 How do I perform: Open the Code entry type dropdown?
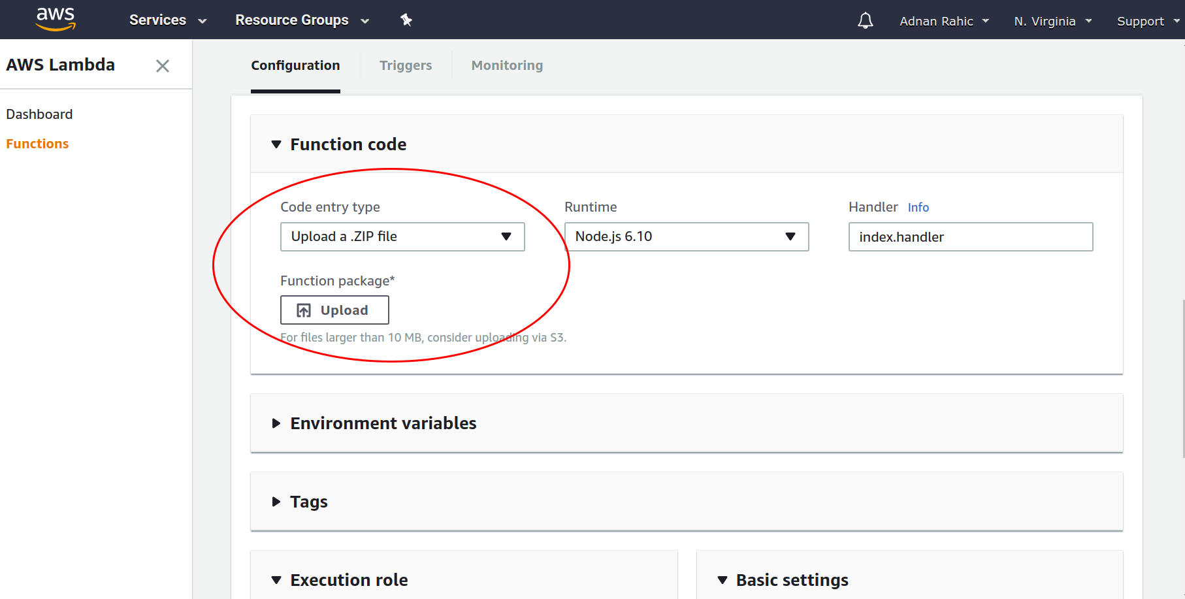click(x=402, y=236)
